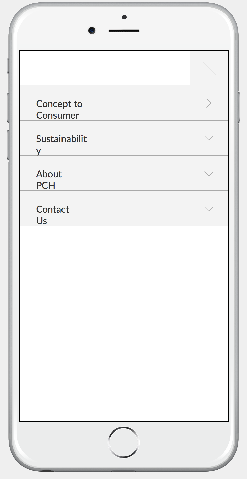Screen dimensions: 247x479
Task: Click the blank white header logo area
Action: 105,68
